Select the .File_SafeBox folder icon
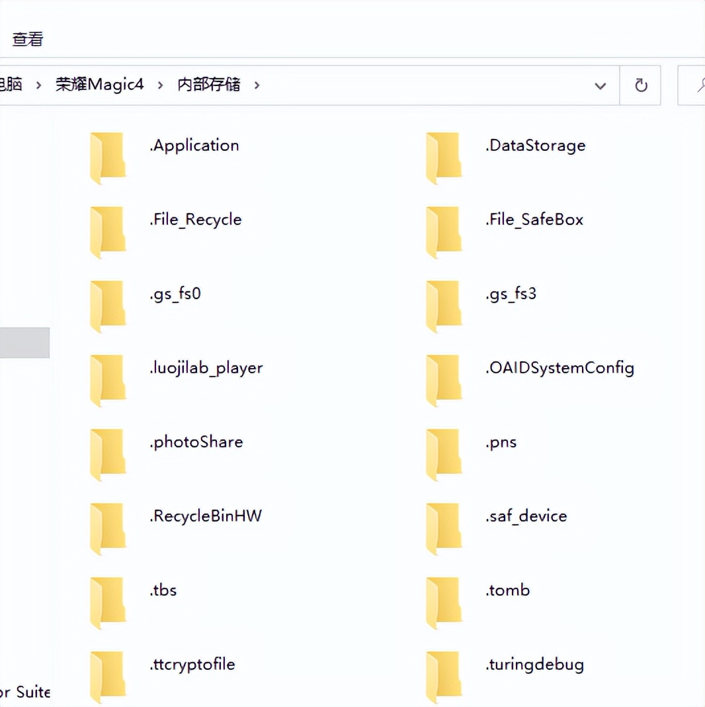 (x=444, y=232)
